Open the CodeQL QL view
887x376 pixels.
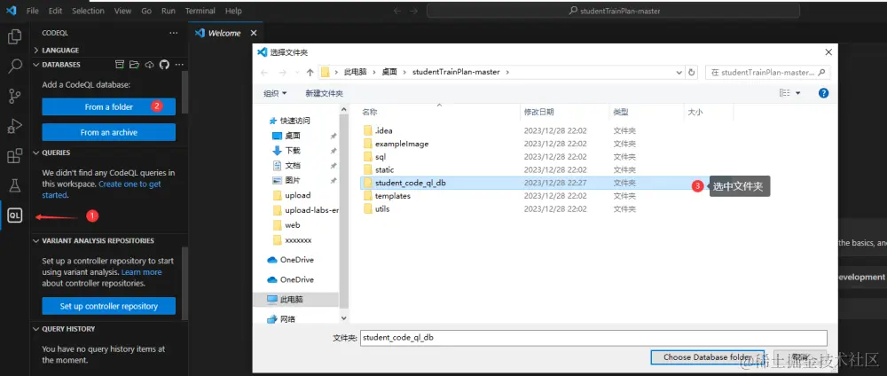click(x=15, y=215)
